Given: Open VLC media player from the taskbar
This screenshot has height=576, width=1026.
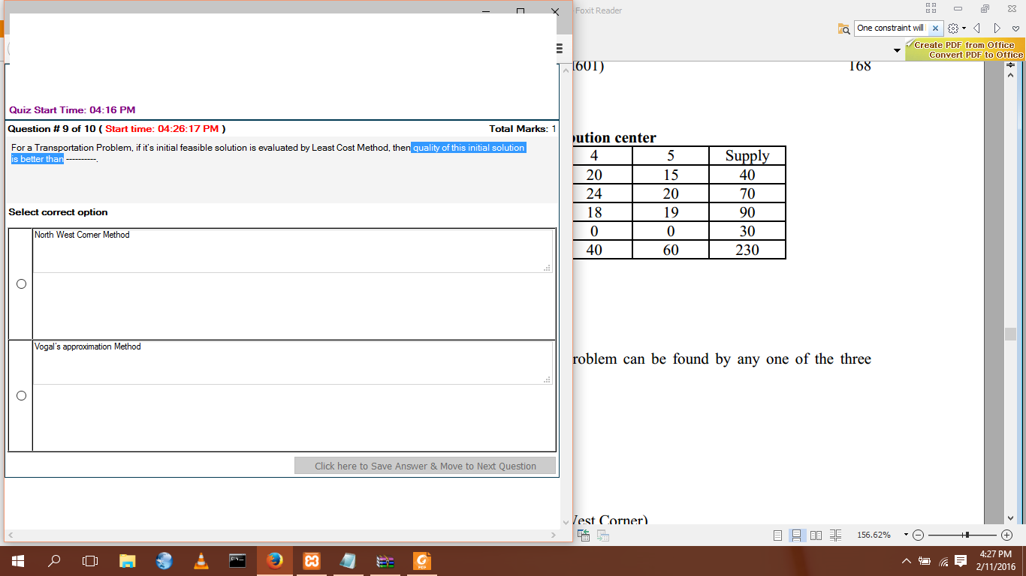Looking at the screenshot, I should point(201,560).
